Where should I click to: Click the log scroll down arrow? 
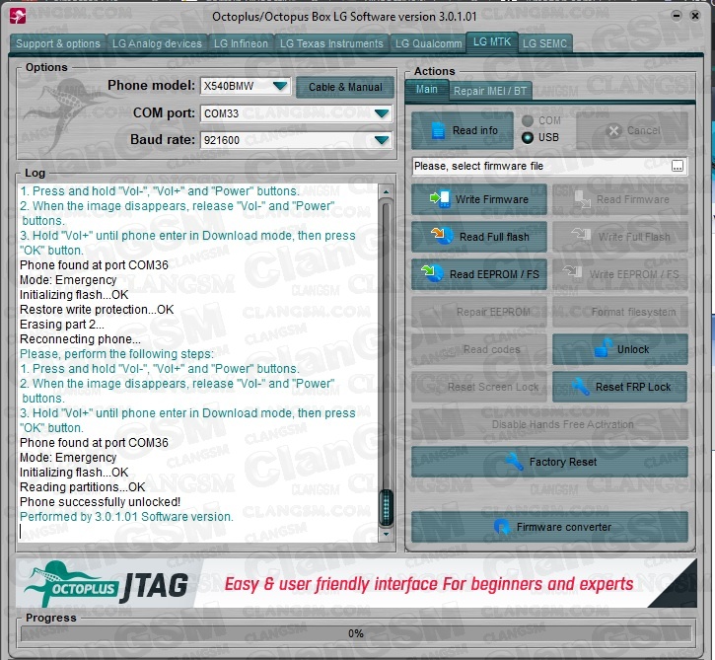[386, 534]
